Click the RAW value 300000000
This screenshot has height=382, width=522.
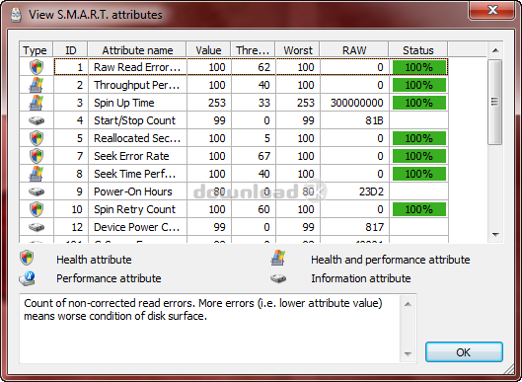(356, 103)
